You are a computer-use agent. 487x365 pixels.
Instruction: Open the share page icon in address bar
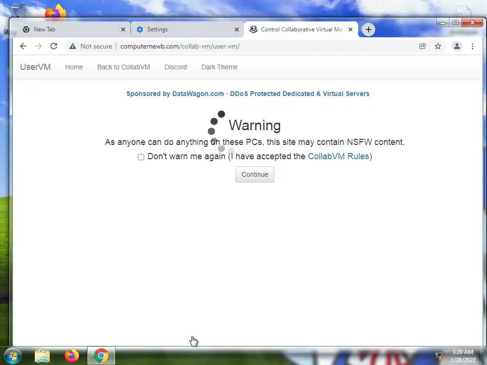click(422, 46)
